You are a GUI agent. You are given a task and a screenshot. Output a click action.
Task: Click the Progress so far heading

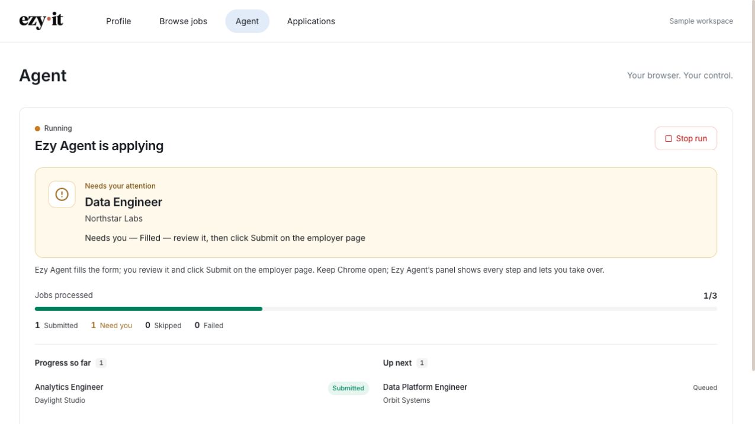pos(63,363)
